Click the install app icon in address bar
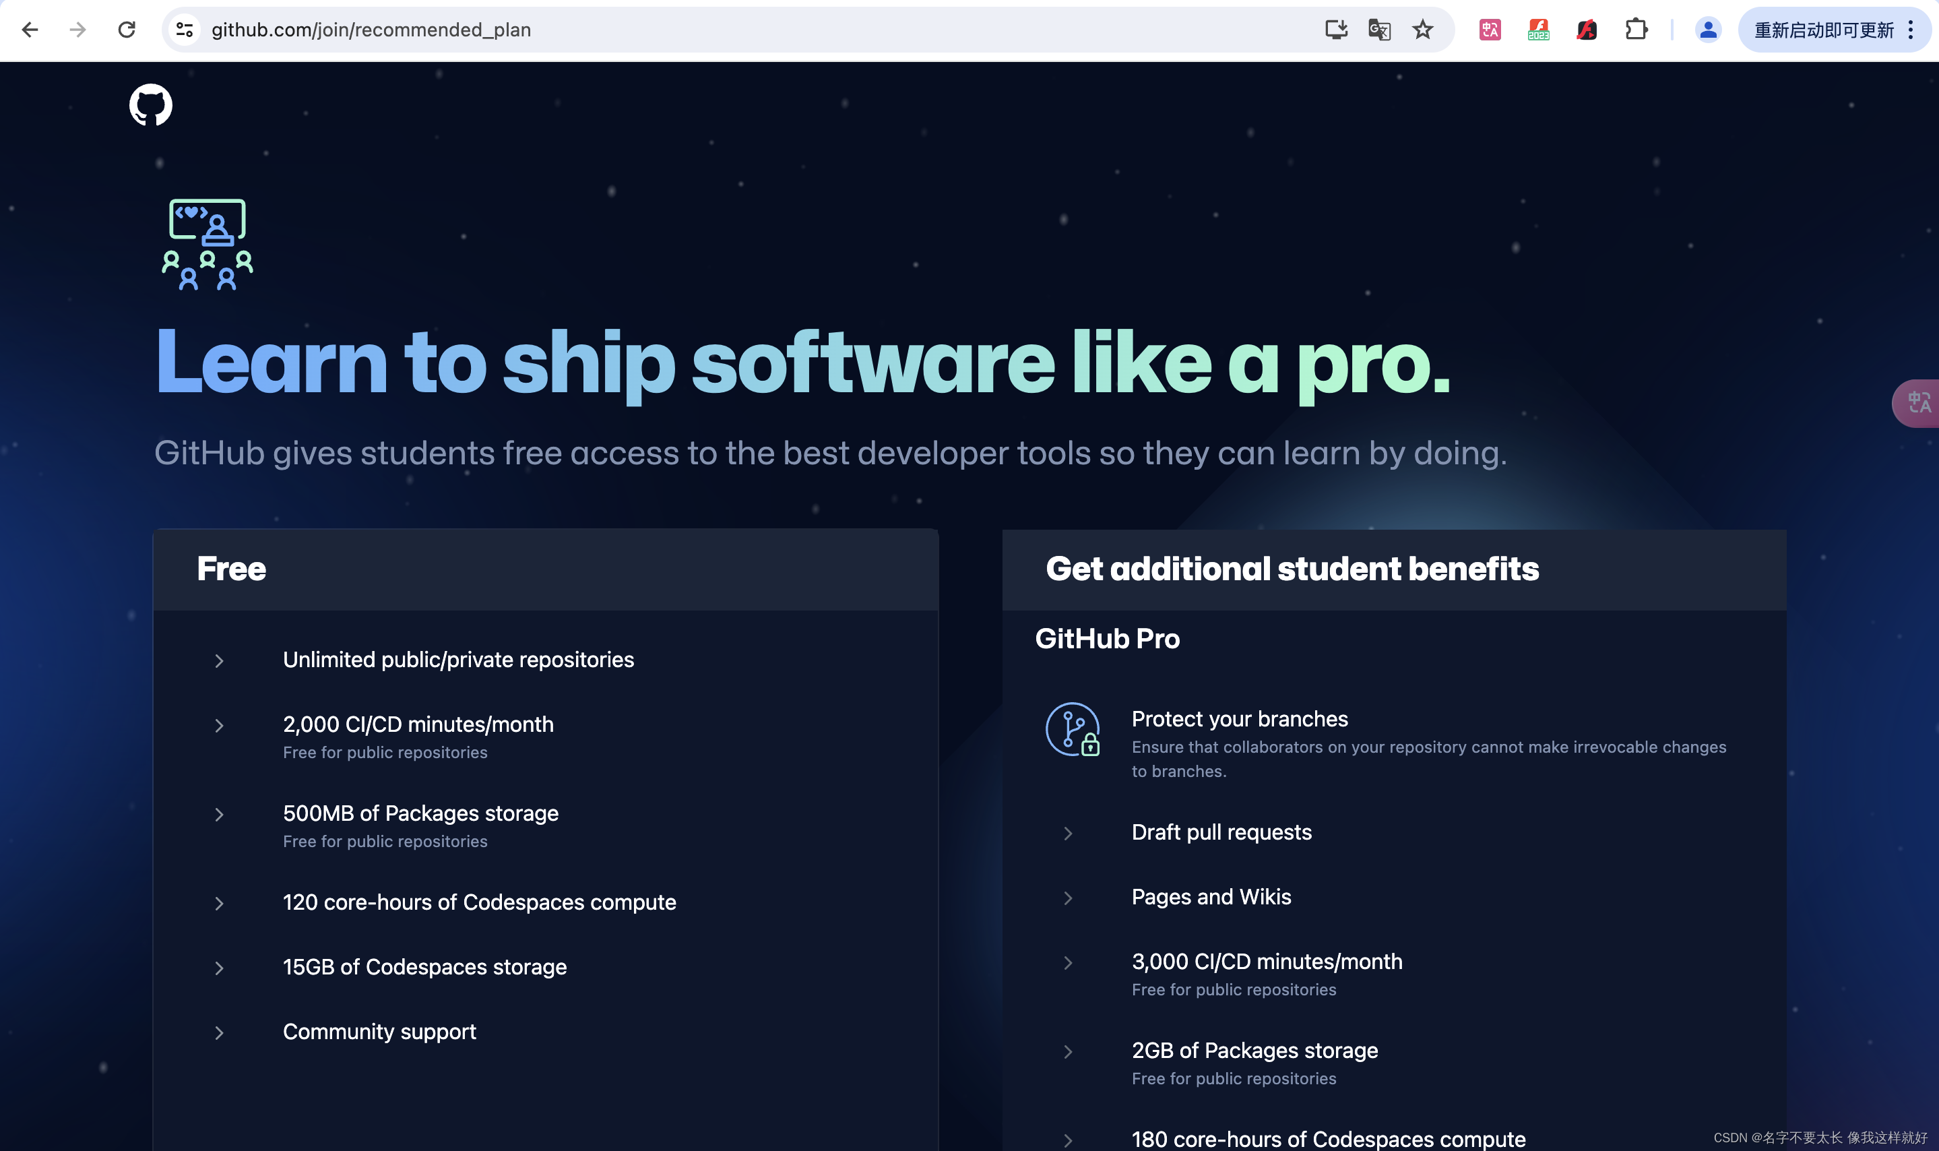The height and width of the screenshot is (1151, 1939). 1336,30
